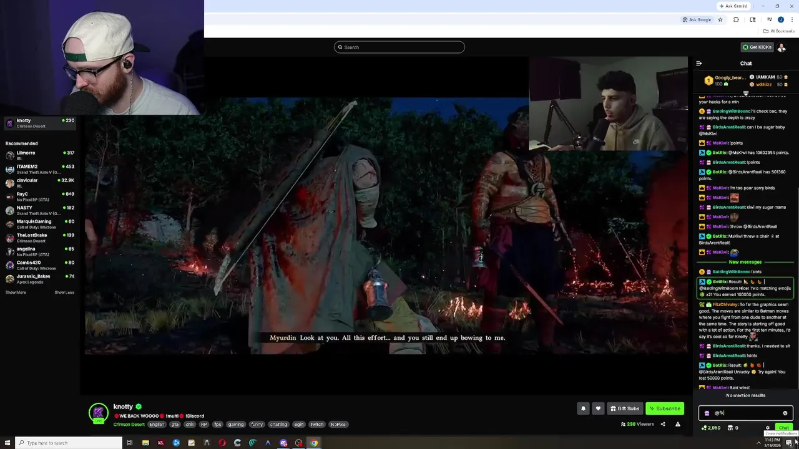Open chat settings gear icon

(x=768, y=428)
